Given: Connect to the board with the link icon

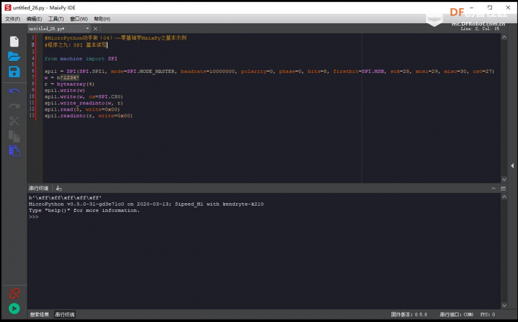Looking at the screenshot, I should 14,293.
